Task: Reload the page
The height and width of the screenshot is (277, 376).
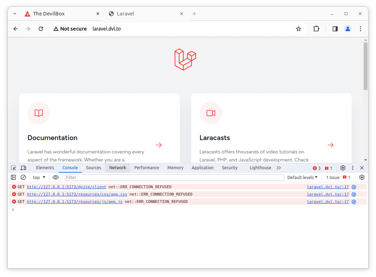Action: (x=41, y=29)
